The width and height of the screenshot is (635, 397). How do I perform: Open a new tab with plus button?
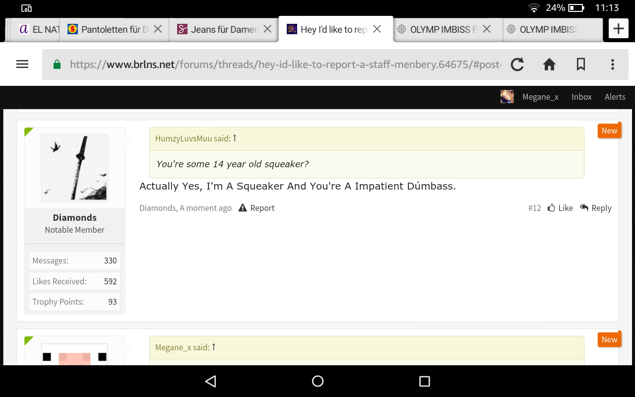tap(618, 29)
